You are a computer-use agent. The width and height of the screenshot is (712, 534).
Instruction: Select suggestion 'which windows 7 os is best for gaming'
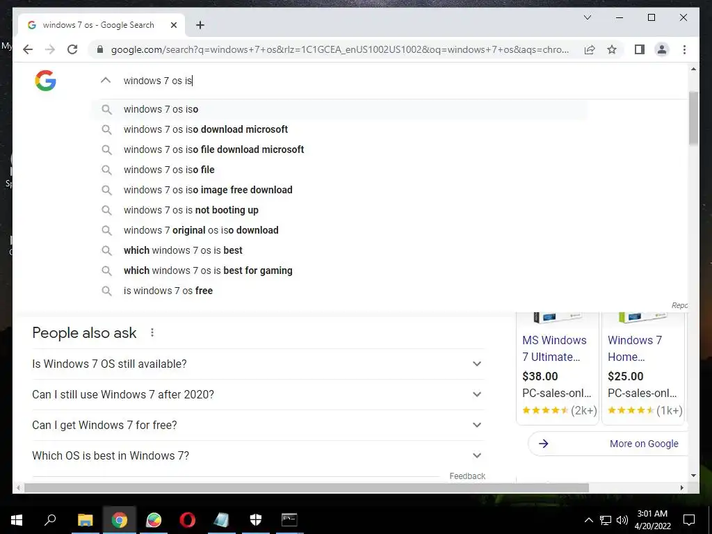click(x=339, y=270)
